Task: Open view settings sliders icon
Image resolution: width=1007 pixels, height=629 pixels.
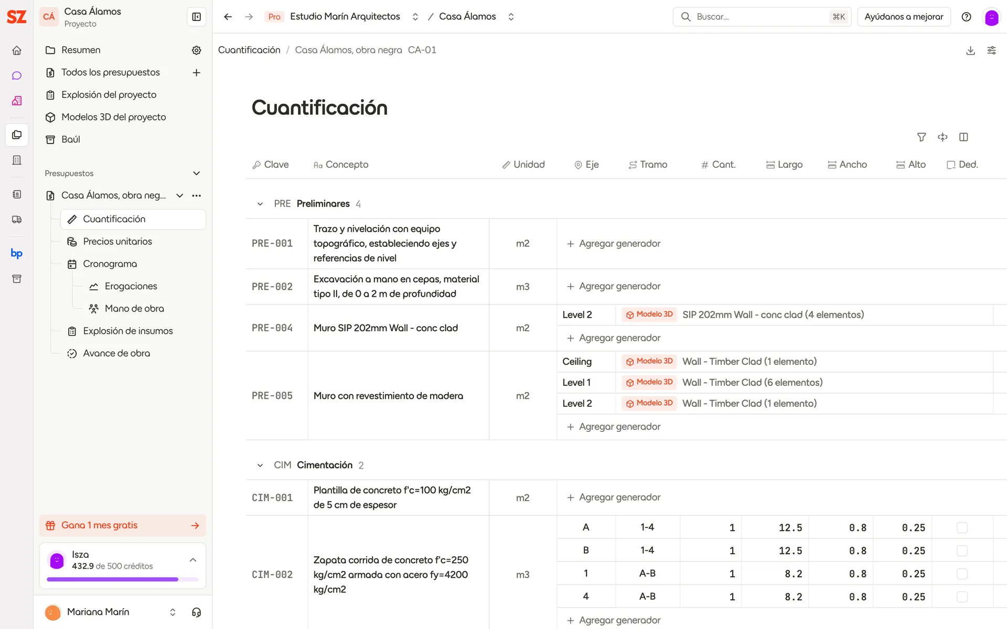Action: (991, 50)
